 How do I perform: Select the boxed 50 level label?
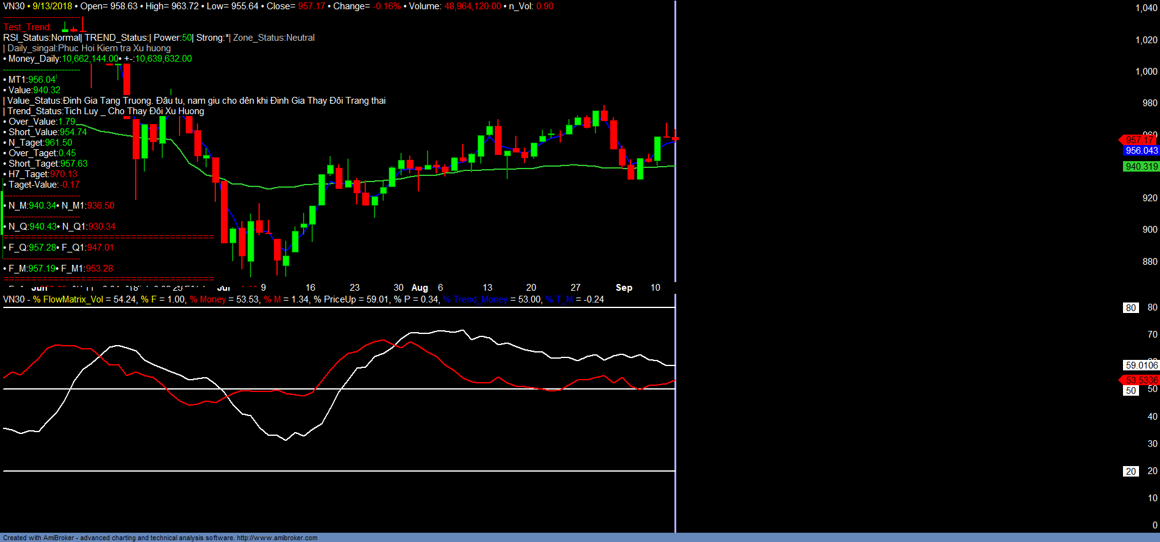(x=1130, y=391)
